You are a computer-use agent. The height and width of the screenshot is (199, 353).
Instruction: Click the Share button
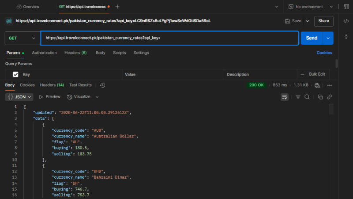tap(323, 21)
